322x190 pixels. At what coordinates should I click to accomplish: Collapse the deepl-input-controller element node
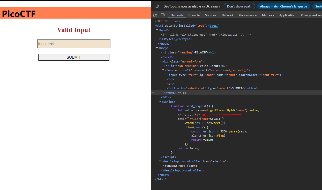pos(160,161)
